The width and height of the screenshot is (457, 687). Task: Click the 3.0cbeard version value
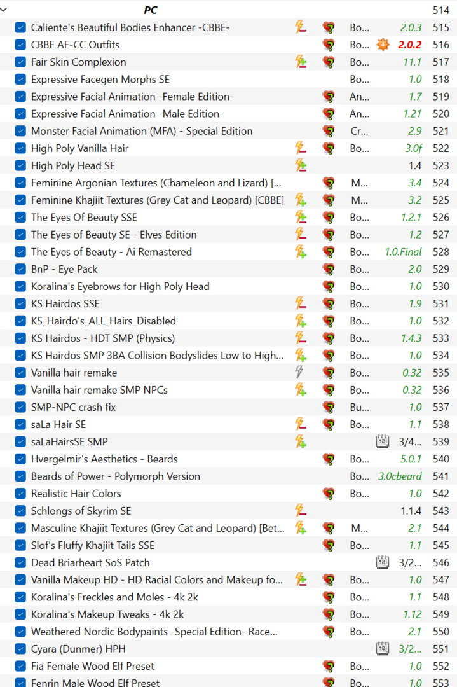tap(400, 476)
